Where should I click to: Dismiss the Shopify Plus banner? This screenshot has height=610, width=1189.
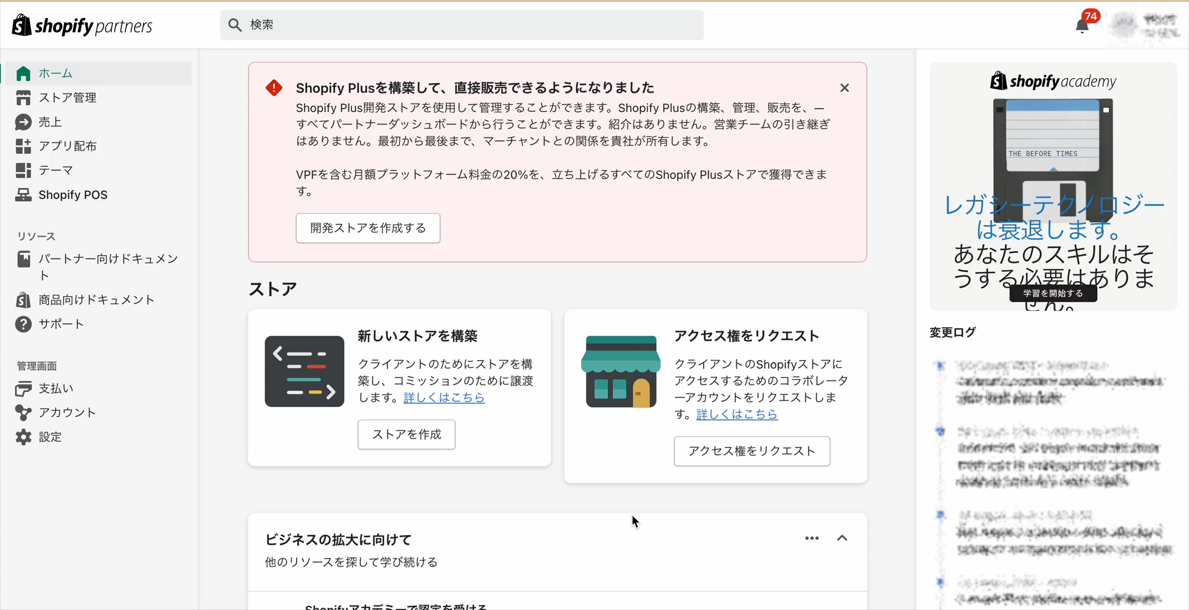coord(844,88)
